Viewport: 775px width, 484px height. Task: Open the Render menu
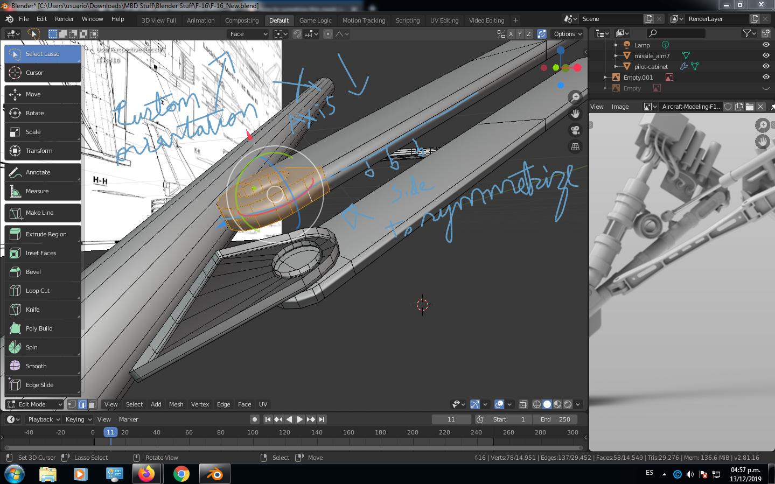coord(64,19)
